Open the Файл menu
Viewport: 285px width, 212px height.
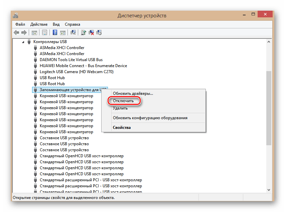(20, 24)
